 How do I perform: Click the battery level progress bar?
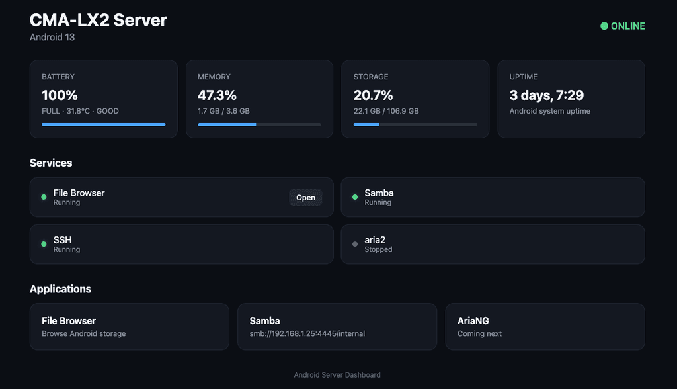pyautogui.click(x=104, y=124)
